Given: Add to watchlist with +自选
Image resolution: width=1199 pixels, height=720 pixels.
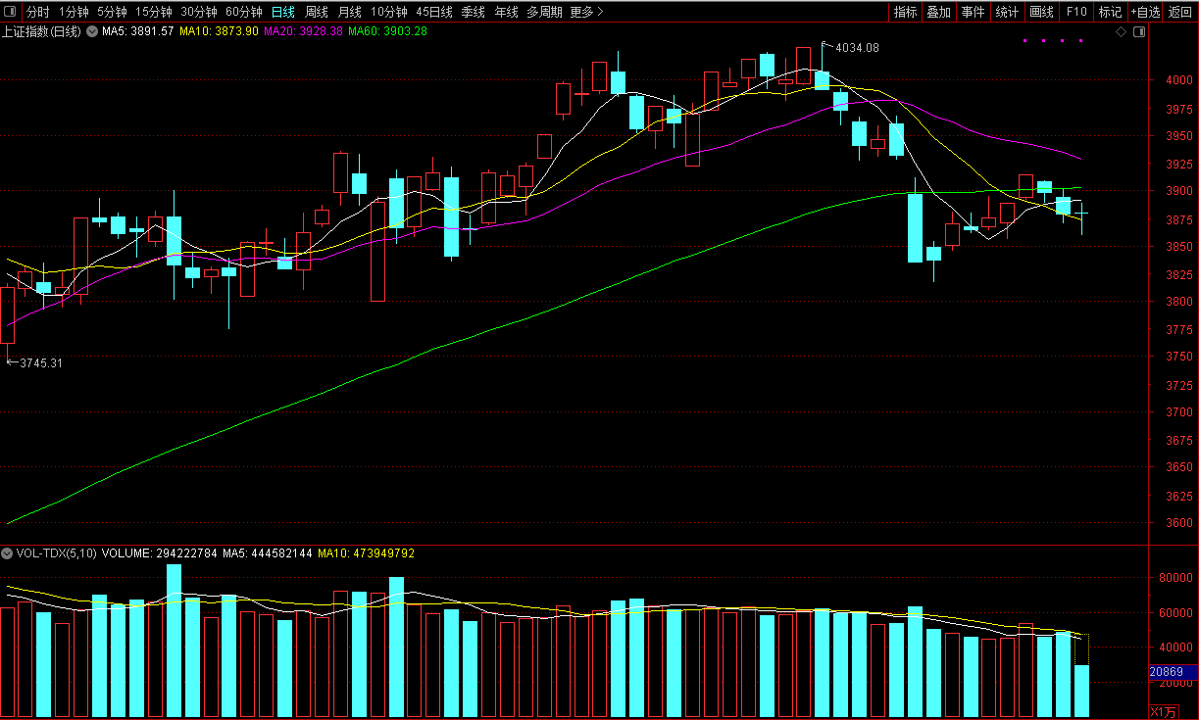Looking at the screenshot, I should point(1144,12).
